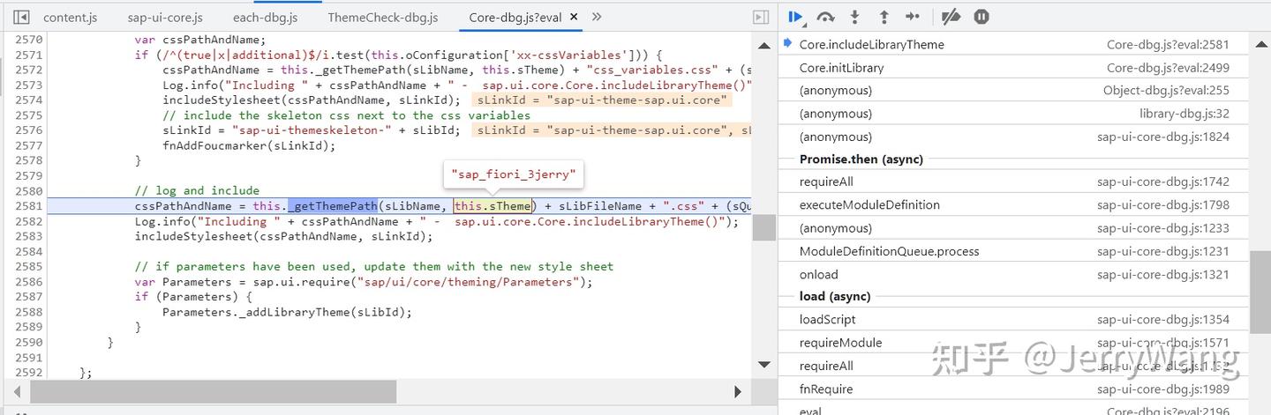Viewport: 1271px width, 415px height.
Task: Open the Object-dbg.js?eval:255 anonymous frame
Action: pyautogui.click(x=1013, y=90)
